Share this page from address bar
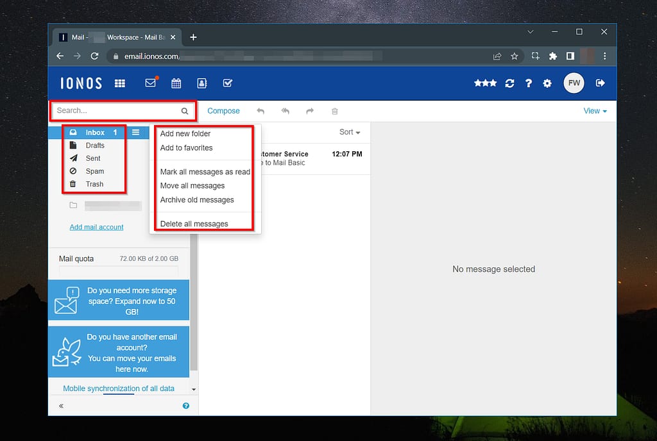The height and width of the screenshot is (441, 657). point(497,56)
